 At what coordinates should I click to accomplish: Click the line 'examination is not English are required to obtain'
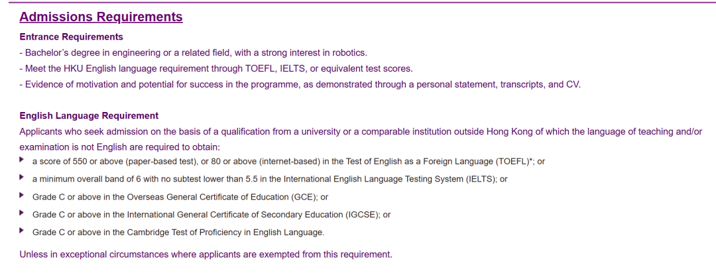coord(119,147)
